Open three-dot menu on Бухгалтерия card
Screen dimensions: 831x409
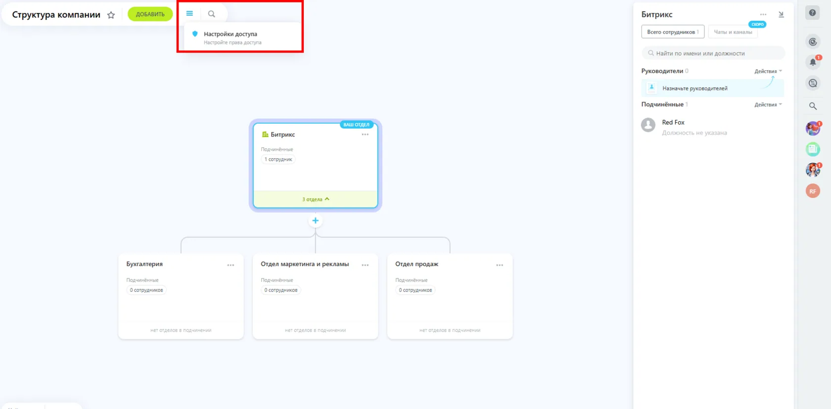(231, 265)
